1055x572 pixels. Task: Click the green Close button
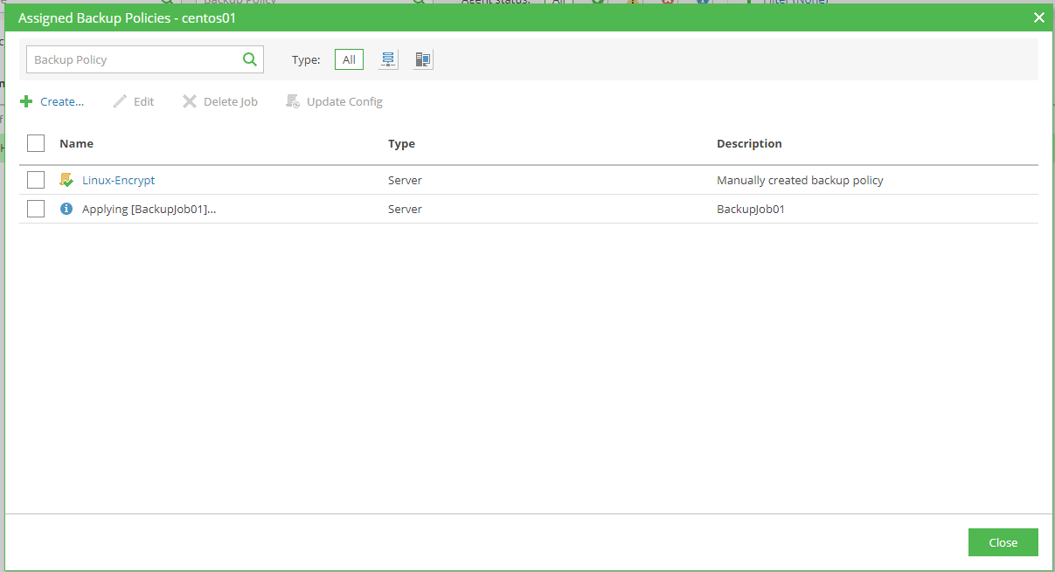(x=1003, y=542)
